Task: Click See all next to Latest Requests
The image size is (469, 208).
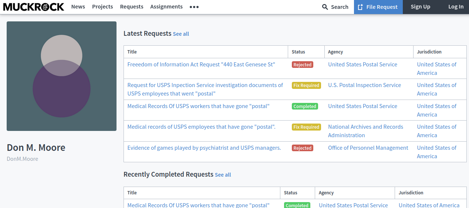Action: tap(181, 34)
